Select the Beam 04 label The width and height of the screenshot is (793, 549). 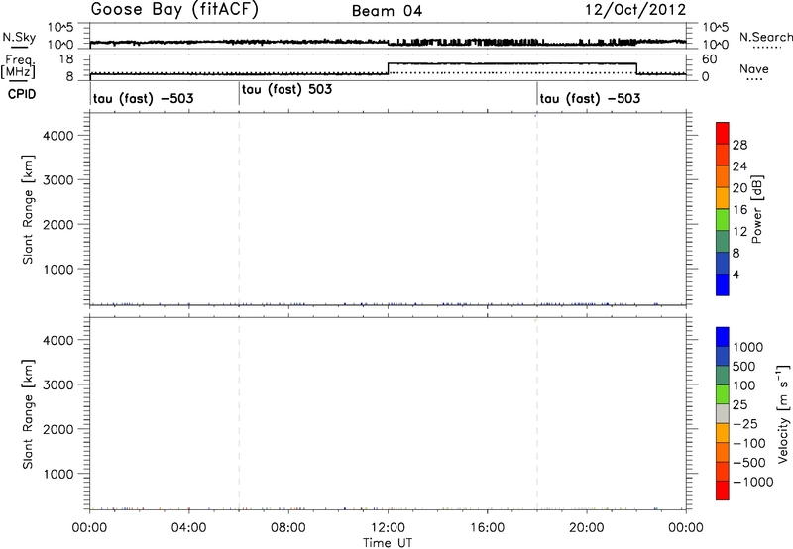pos(387,11)
